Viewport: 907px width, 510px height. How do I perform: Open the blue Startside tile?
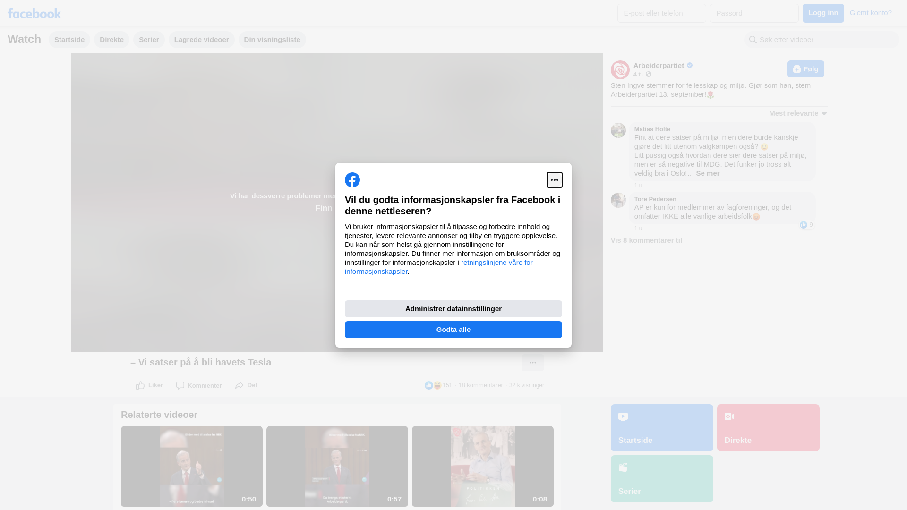pos(662,428)
